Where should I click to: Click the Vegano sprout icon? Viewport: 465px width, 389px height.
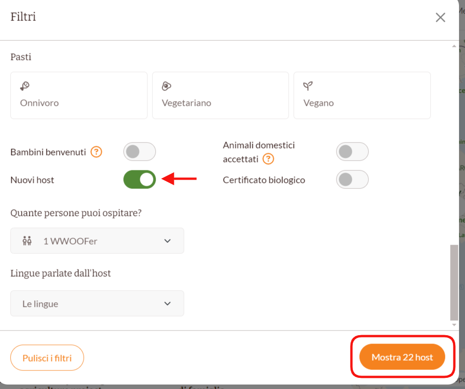coord(308,86)
